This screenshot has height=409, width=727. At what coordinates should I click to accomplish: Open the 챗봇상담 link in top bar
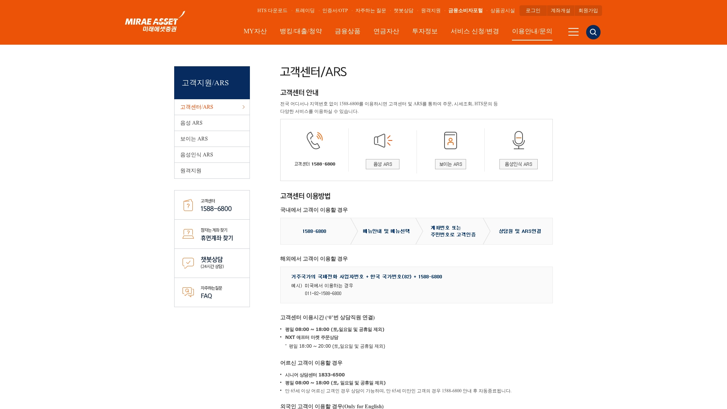click(403, 11)
